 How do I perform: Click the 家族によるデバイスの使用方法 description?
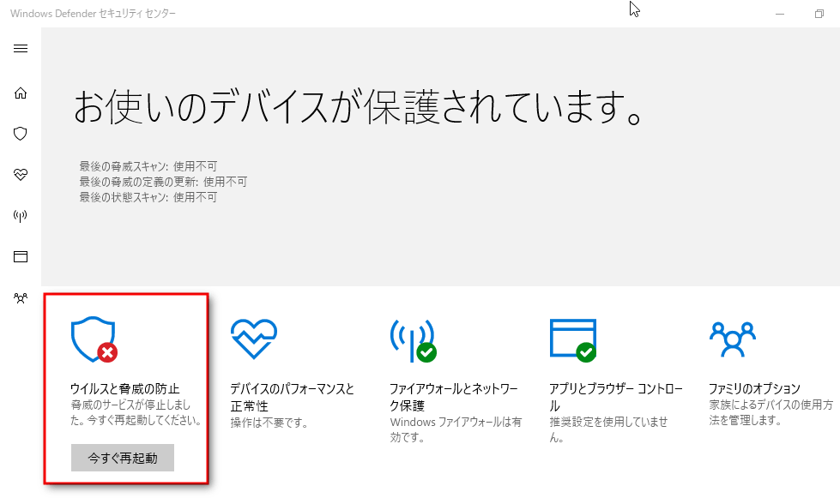pos(771,412)
